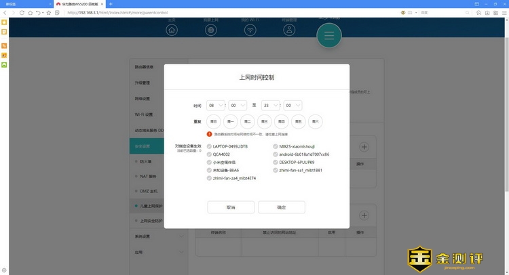The width and height of the screenshot is (509, 275).
Task: Check the LAPTOP-049SUDTB device checkbox
Action: (x=209, y=146)
